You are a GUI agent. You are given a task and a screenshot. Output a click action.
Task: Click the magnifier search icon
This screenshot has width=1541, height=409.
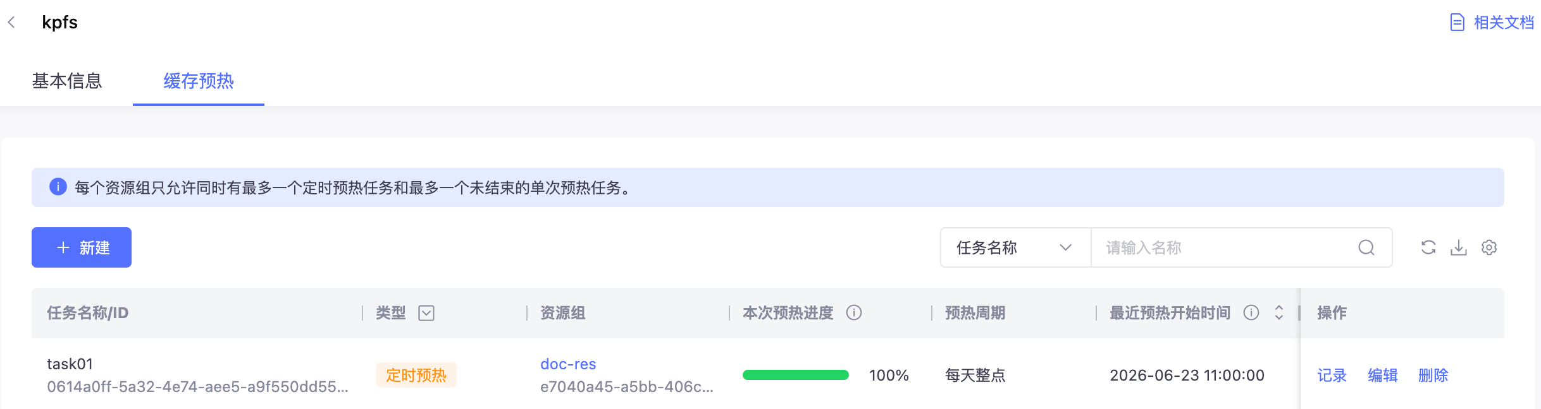pyautogui.click(x=1366, y=247)
